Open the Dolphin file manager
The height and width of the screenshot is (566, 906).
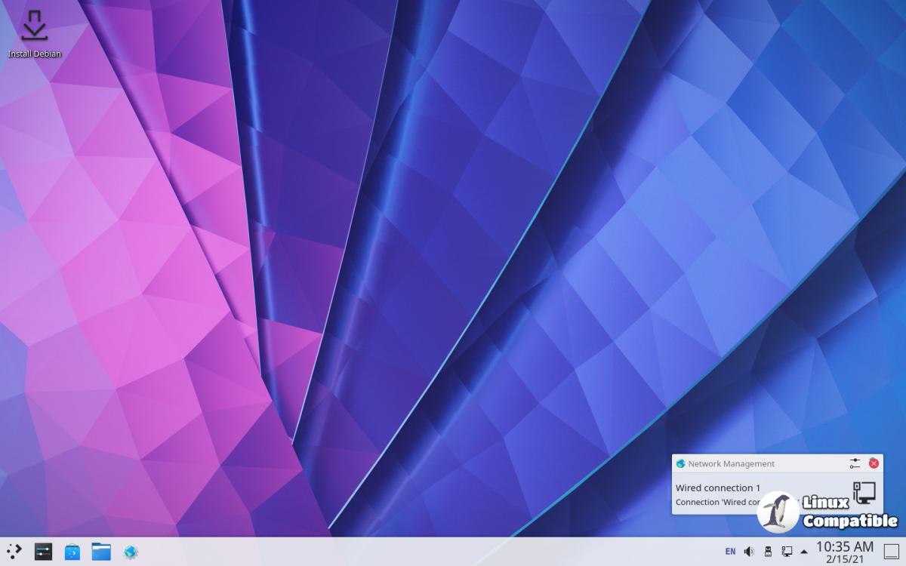tap(101, 552)
